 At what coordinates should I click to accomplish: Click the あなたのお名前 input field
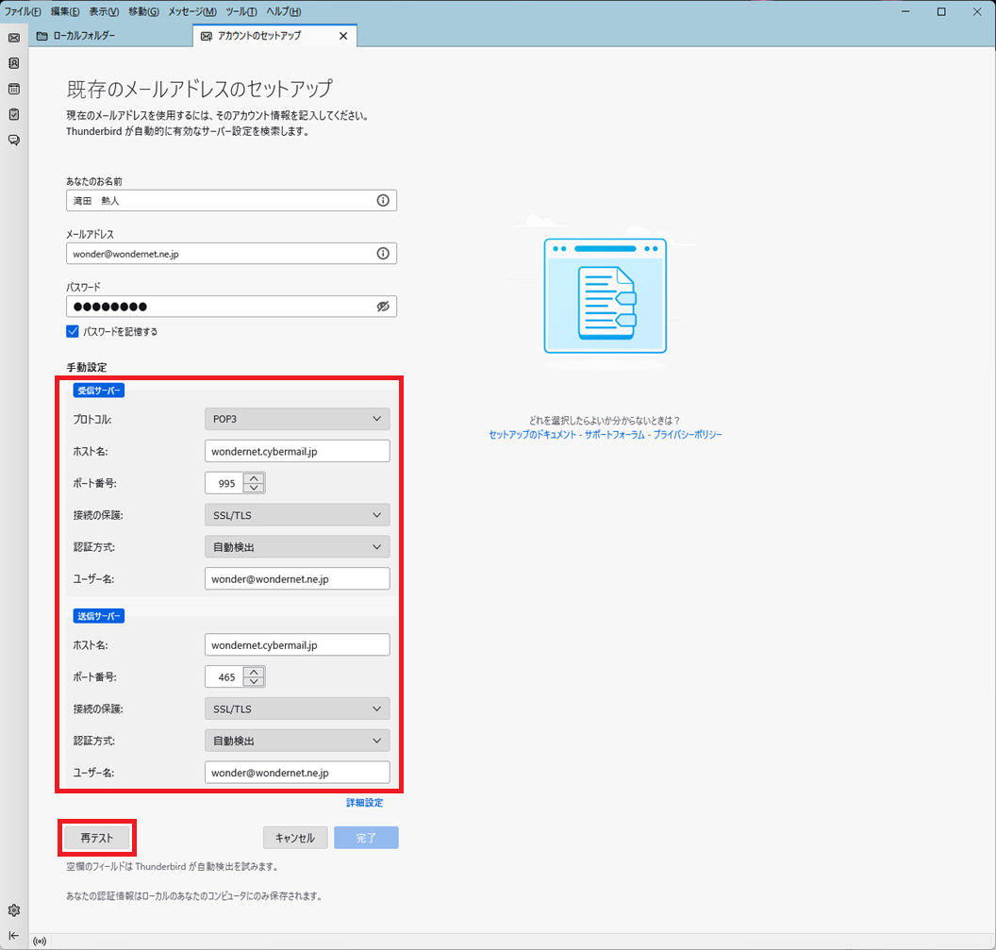click(x=231, y=201)
